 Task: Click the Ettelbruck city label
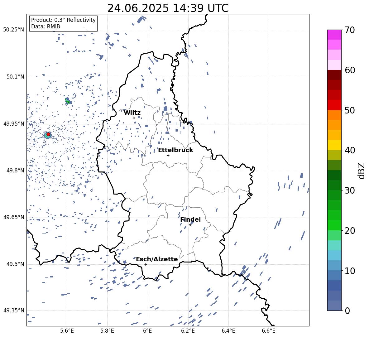point(175,150)
